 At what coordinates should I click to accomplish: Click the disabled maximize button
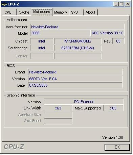121,4
